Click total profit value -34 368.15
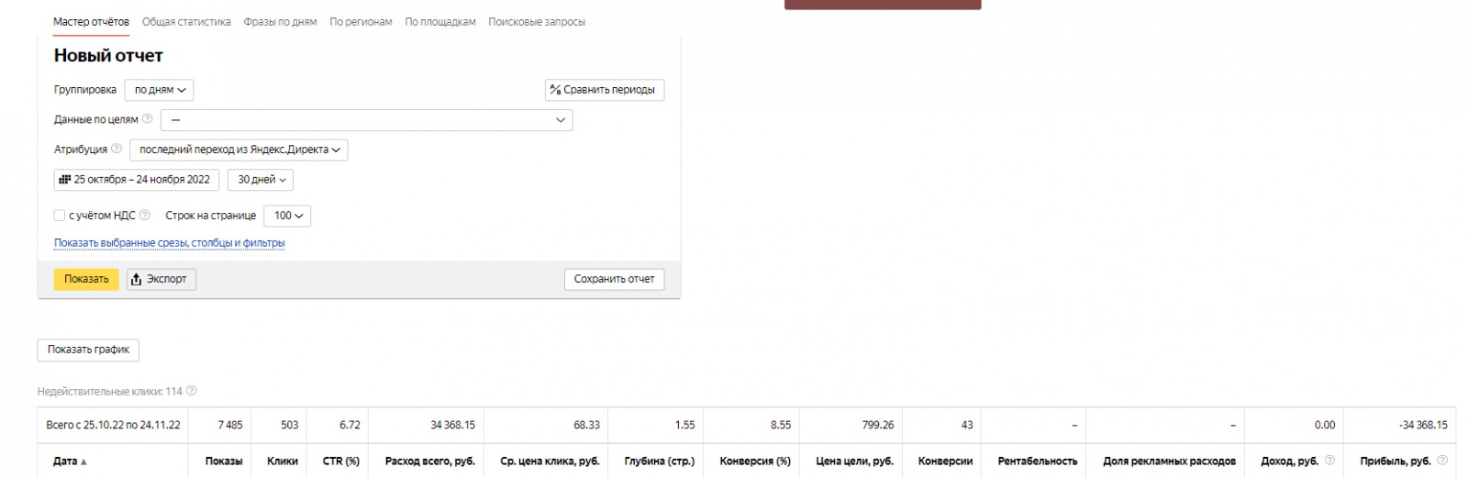Screen dimensions: 1468x478 [1423, 426]
